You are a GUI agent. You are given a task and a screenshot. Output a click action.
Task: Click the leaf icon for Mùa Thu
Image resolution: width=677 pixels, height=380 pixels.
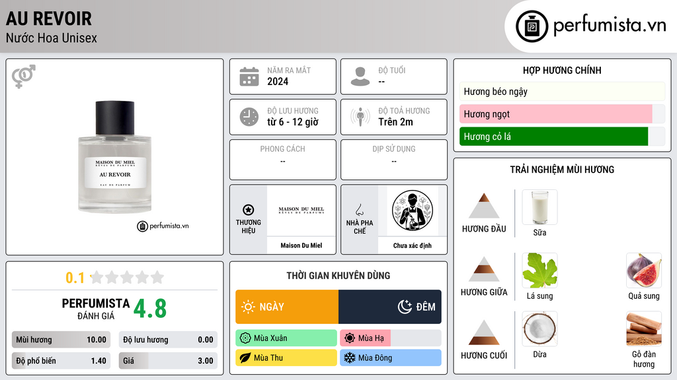[245, 358]
